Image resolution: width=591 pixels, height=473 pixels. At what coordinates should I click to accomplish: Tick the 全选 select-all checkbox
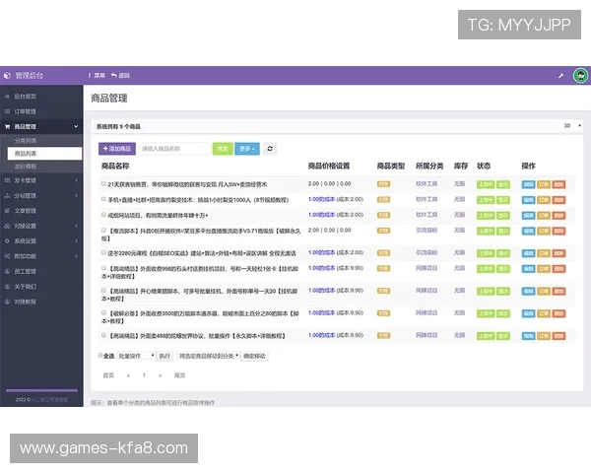[x=100, y=356]
